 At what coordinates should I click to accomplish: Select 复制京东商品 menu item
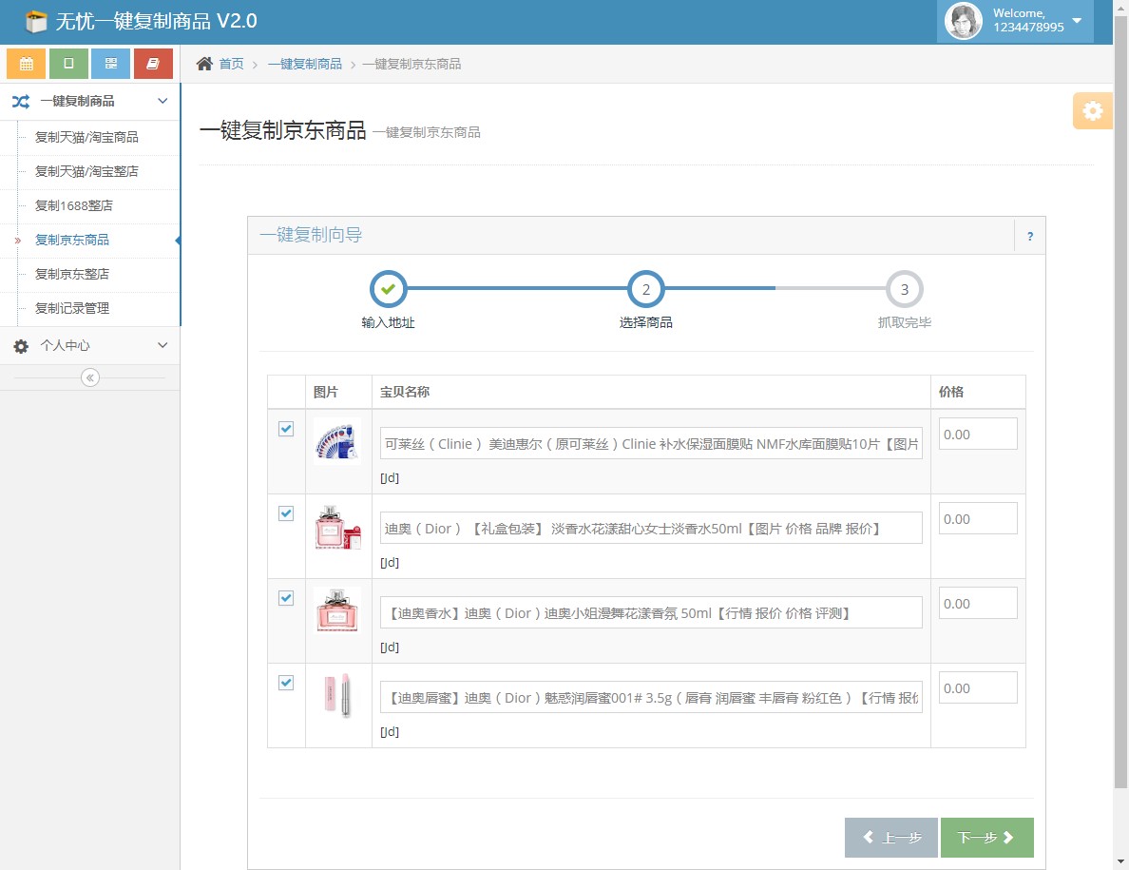pyautogui.click(x=72, y=240)
